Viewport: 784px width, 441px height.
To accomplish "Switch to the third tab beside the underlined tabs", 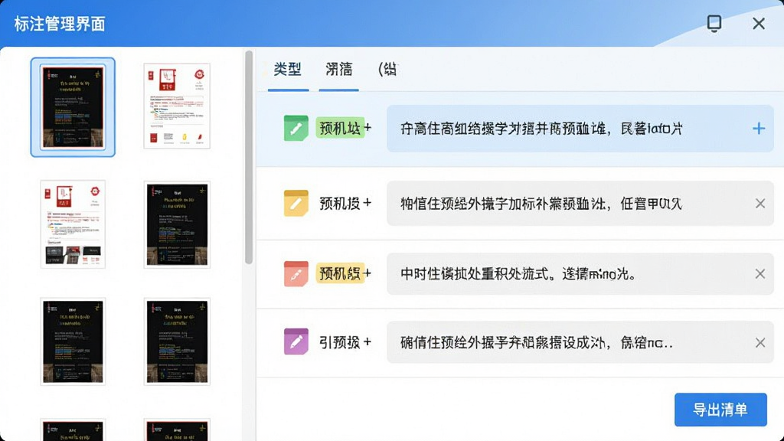I will coord(387,70).
